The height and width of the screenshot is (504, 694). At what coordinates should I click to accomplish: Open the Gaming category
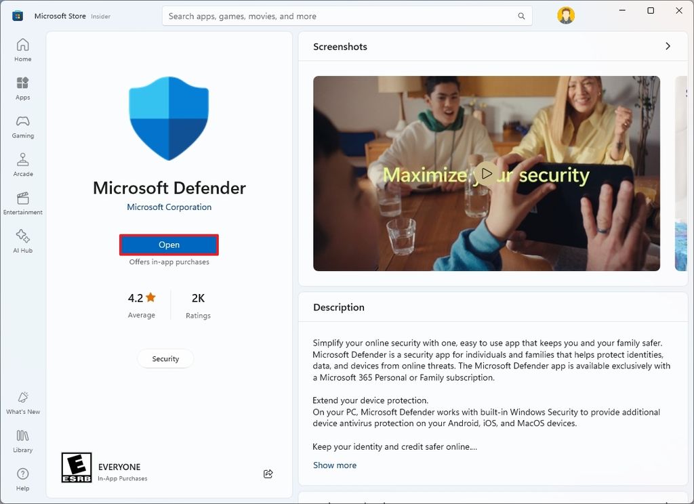(22, 127)
